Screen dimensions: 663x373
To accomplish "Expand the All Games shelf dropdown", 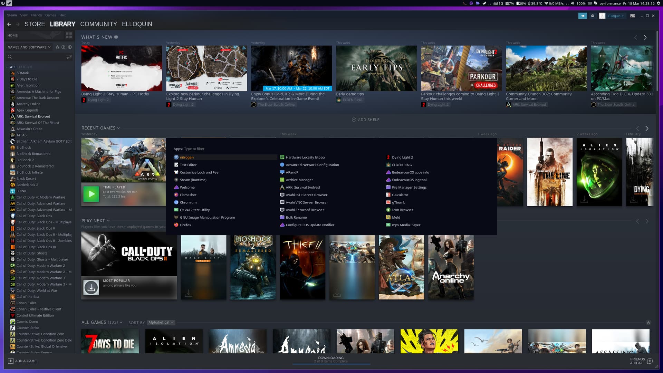I will click(121, 323).
